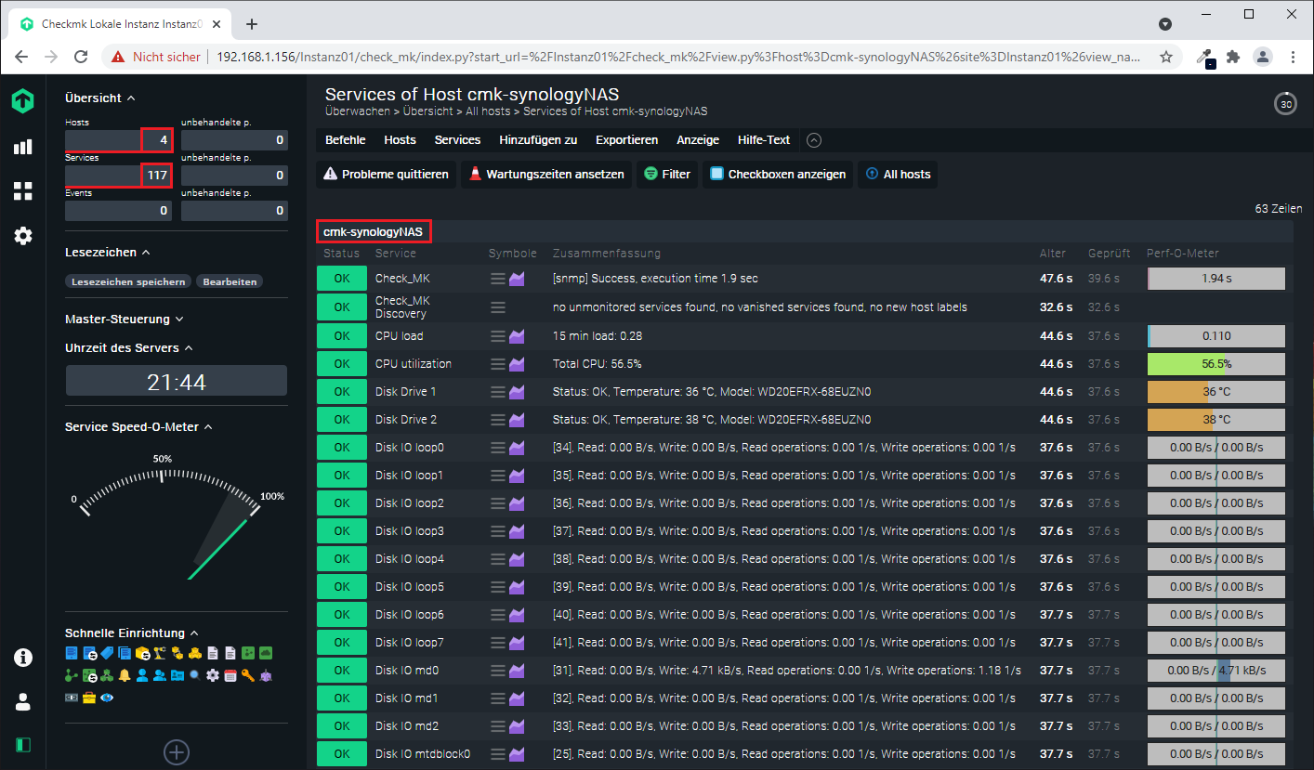The height and width of the screenshot is (770, 1314).
Task: Open the Customize grid icon in the sidebar
Action: tap(22, 191)
